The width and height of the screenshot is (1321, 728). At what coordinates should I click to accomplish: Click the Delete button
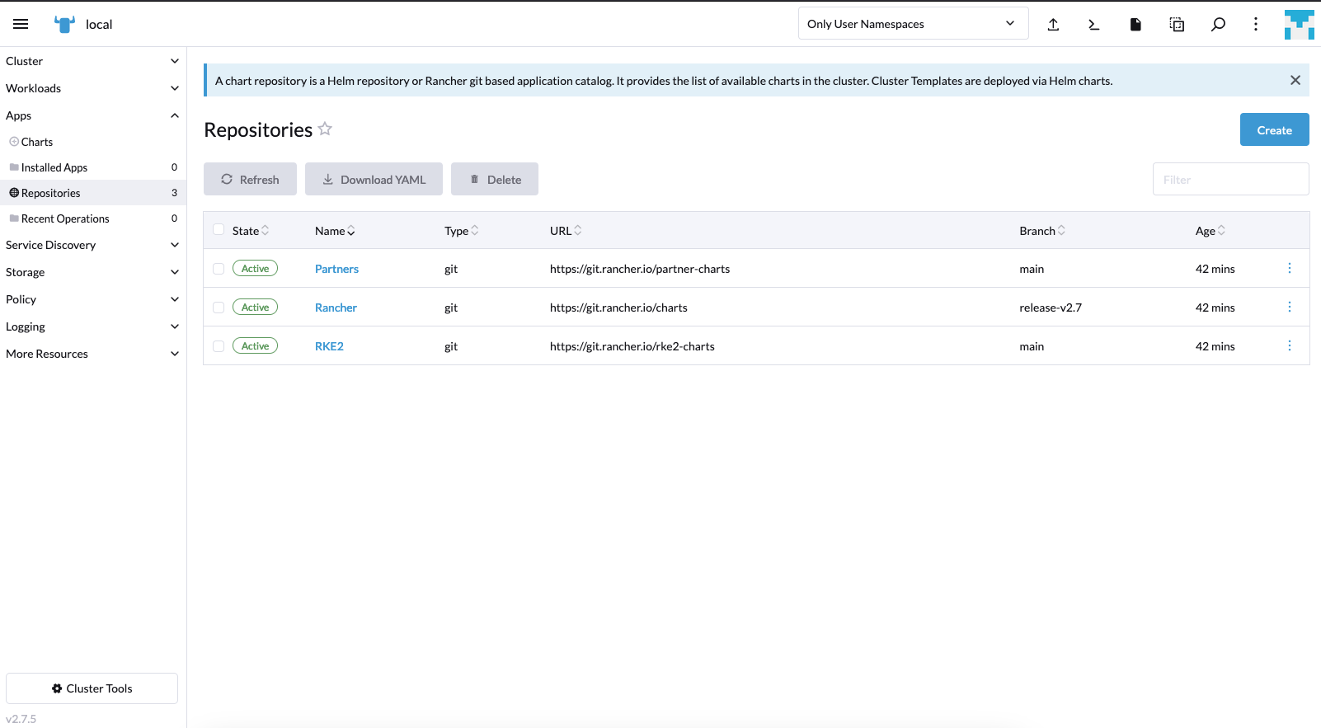495,179
